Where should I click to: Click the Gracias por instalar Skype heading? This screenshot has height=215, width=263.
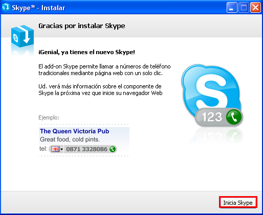coord(82,26)
